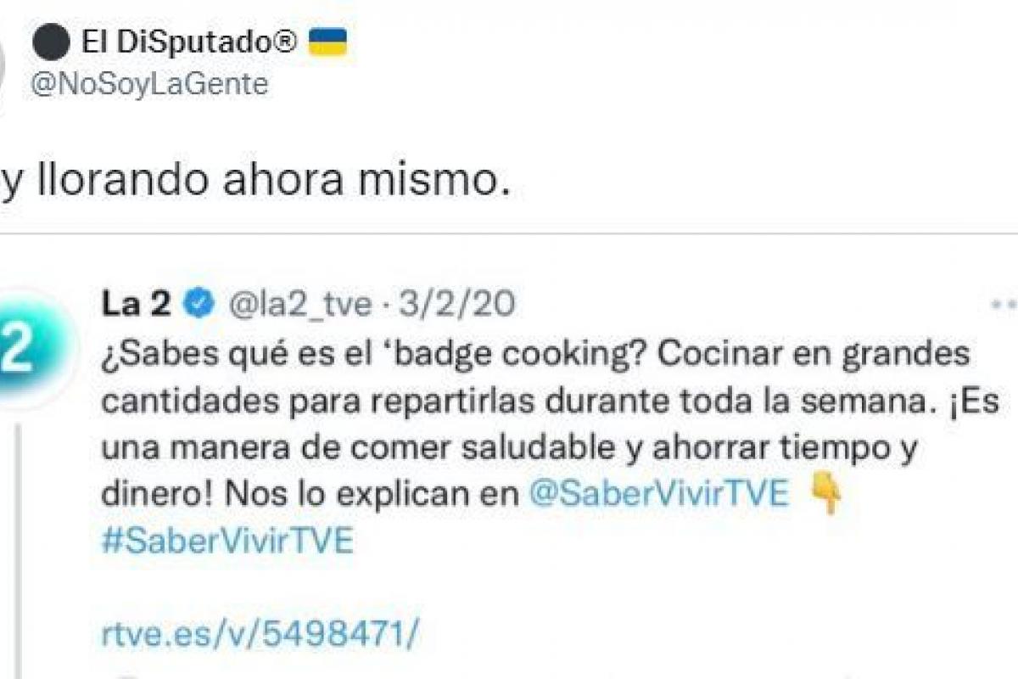The width and height of the screenshot is (1018, 679).
Task: Click the La 2 account name
Action: (x=137, y=305)
